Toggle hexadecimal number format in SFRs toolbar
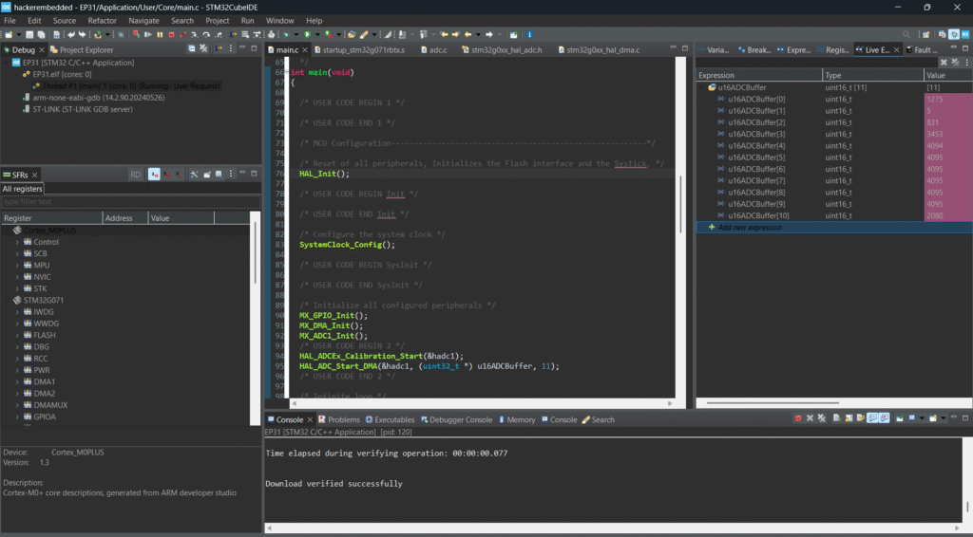The image size is (973, 537). pos(154,175)
